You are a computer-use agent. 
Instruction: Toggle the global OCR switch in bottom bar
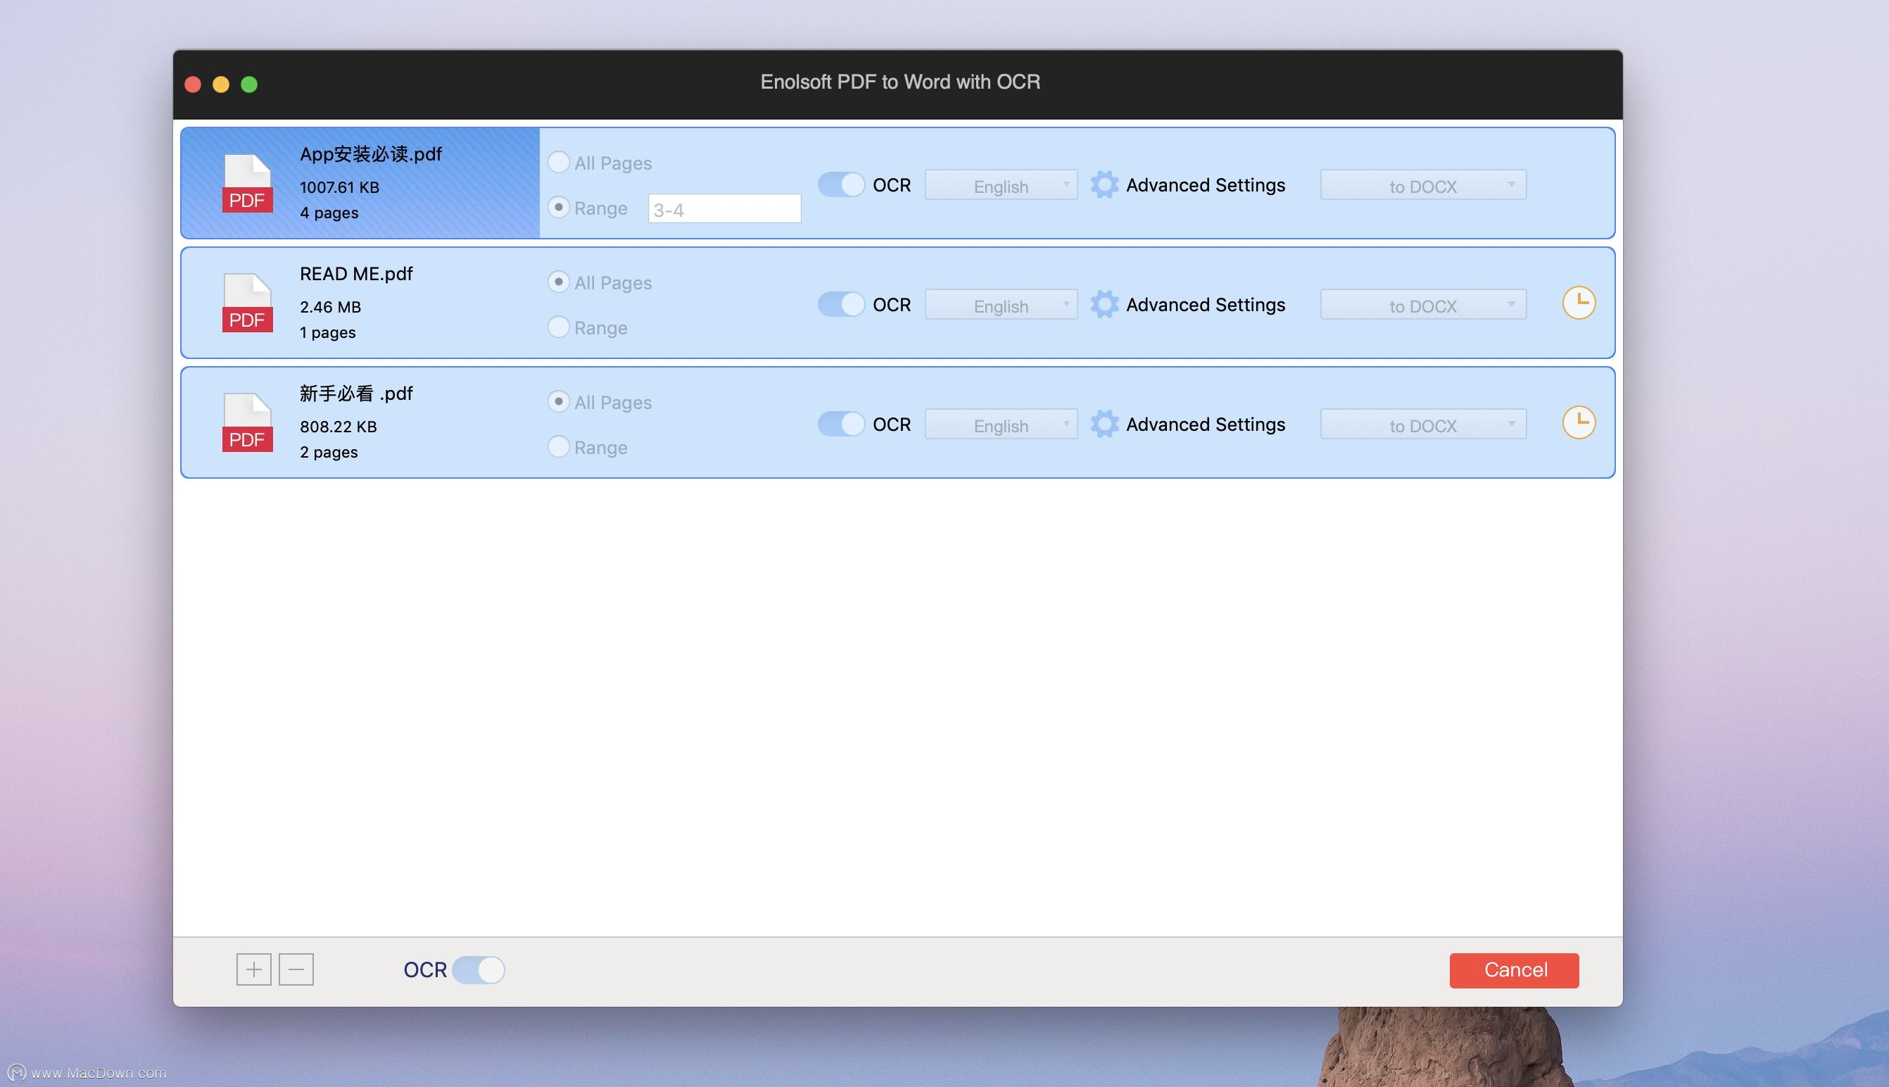point(479,970)
